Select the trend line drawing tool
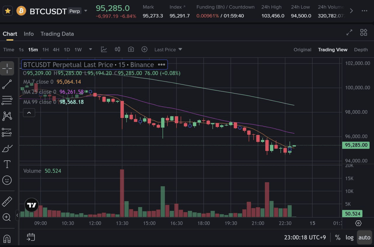This screenshot has height=247, width=374. tap(7, 84)
